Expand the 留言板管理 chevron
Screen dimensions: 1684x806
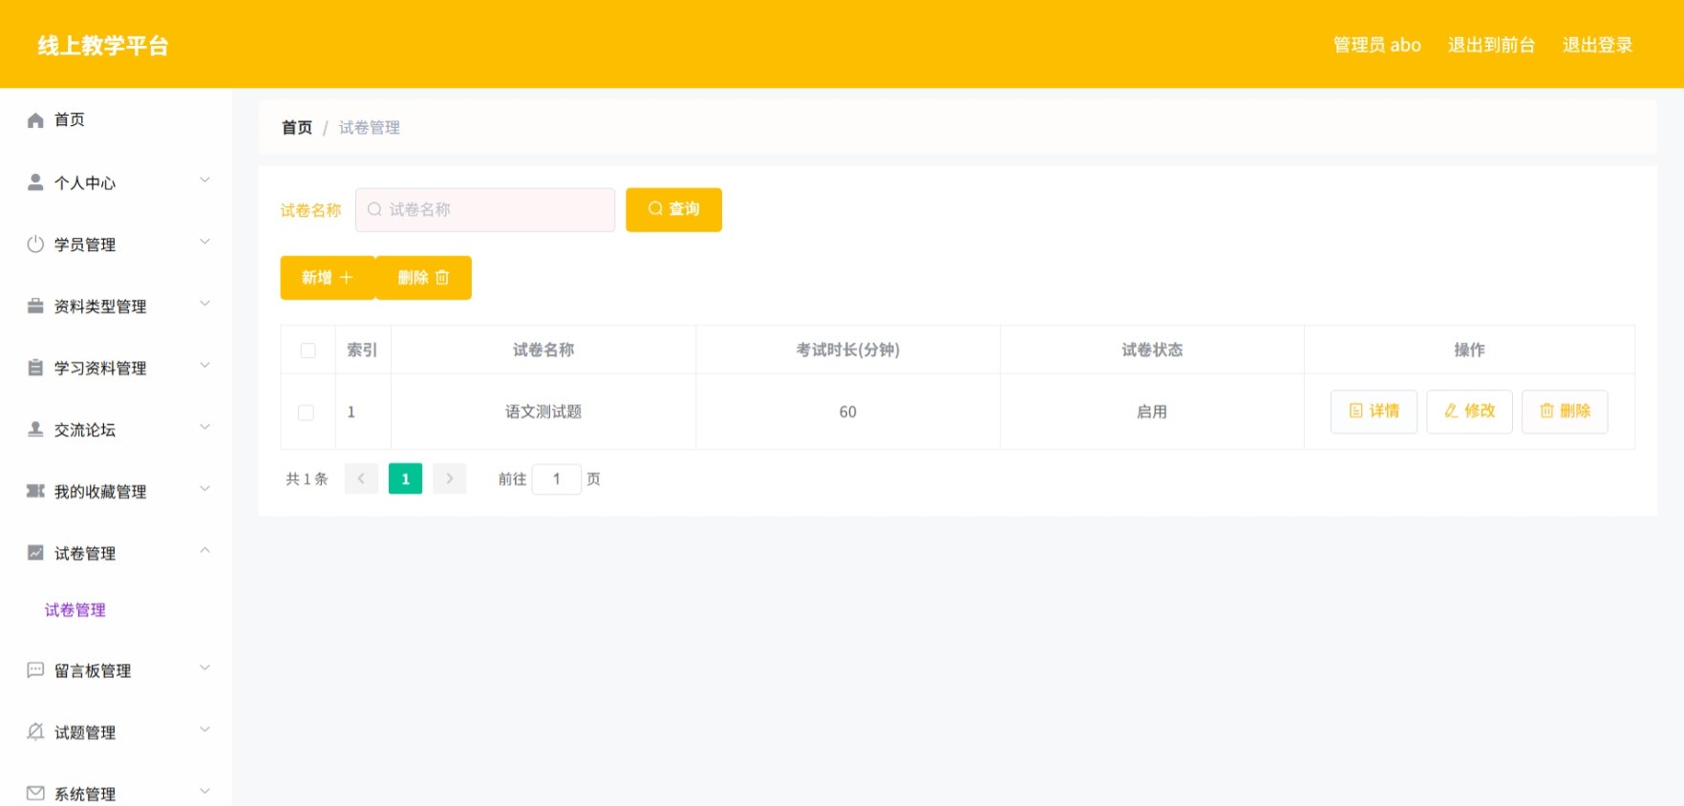click(204, 668)
